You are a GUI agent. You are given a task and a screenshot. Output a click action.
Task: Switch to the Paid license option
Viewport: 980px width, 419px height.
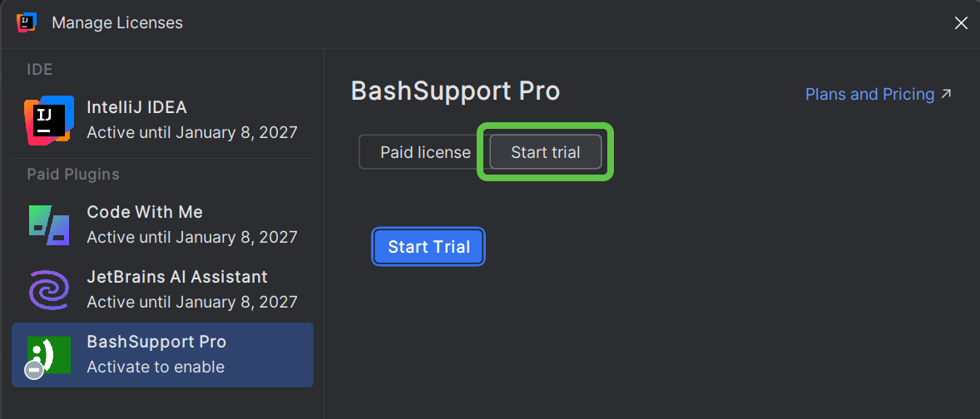(x=425, y=152)
